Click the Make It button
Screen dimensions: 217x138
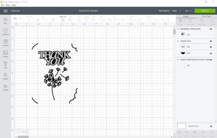[205, 11]
